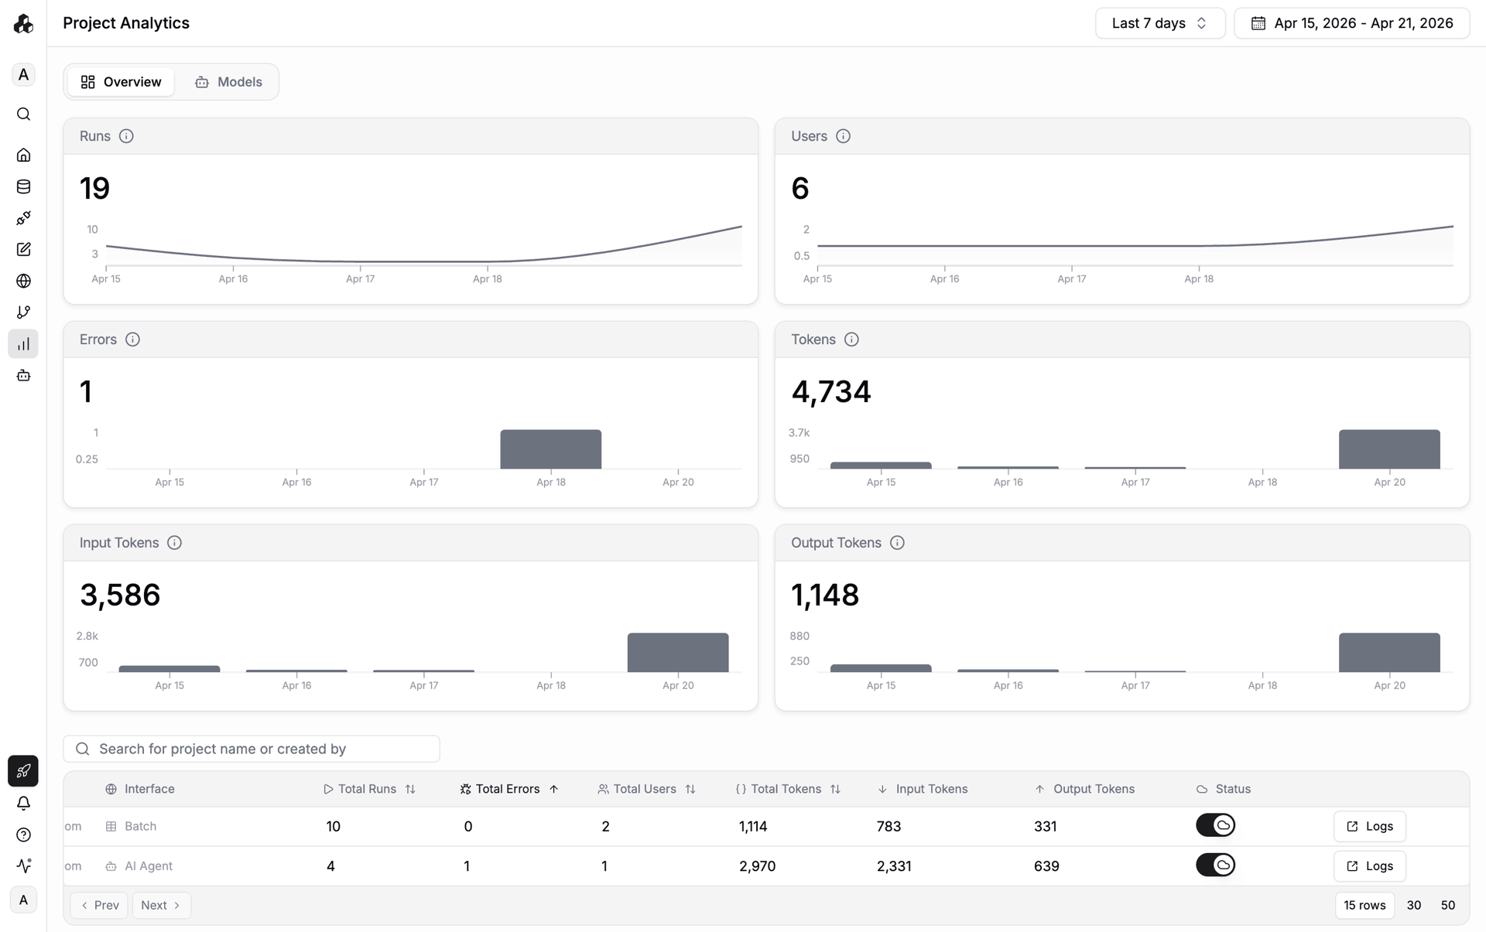1486x932 pixels.
Task: Focus the project name search field
Action: tap(252, 749)
